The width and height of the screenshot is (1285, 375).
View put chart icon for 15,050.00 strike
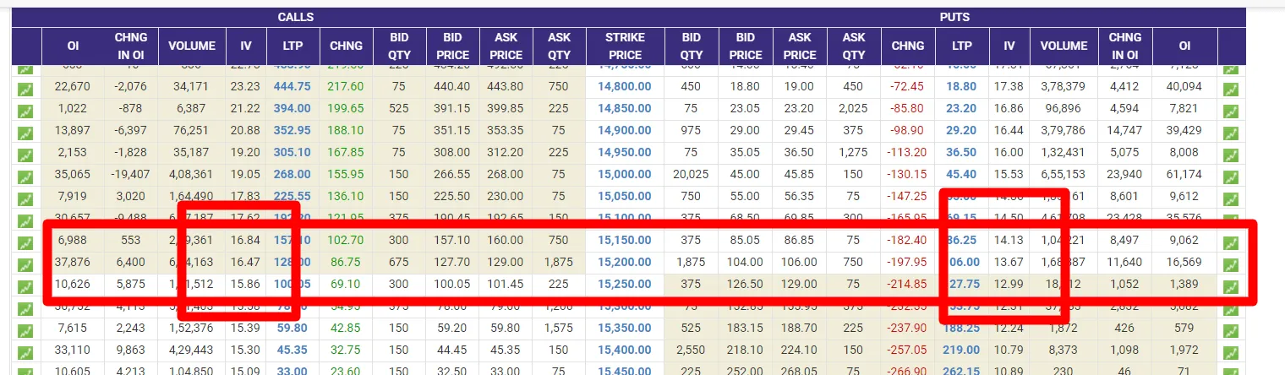point(1231,198)
